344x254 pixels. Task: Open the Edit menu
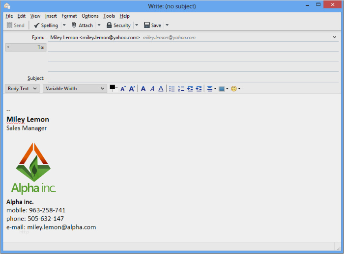pos(22,16)
